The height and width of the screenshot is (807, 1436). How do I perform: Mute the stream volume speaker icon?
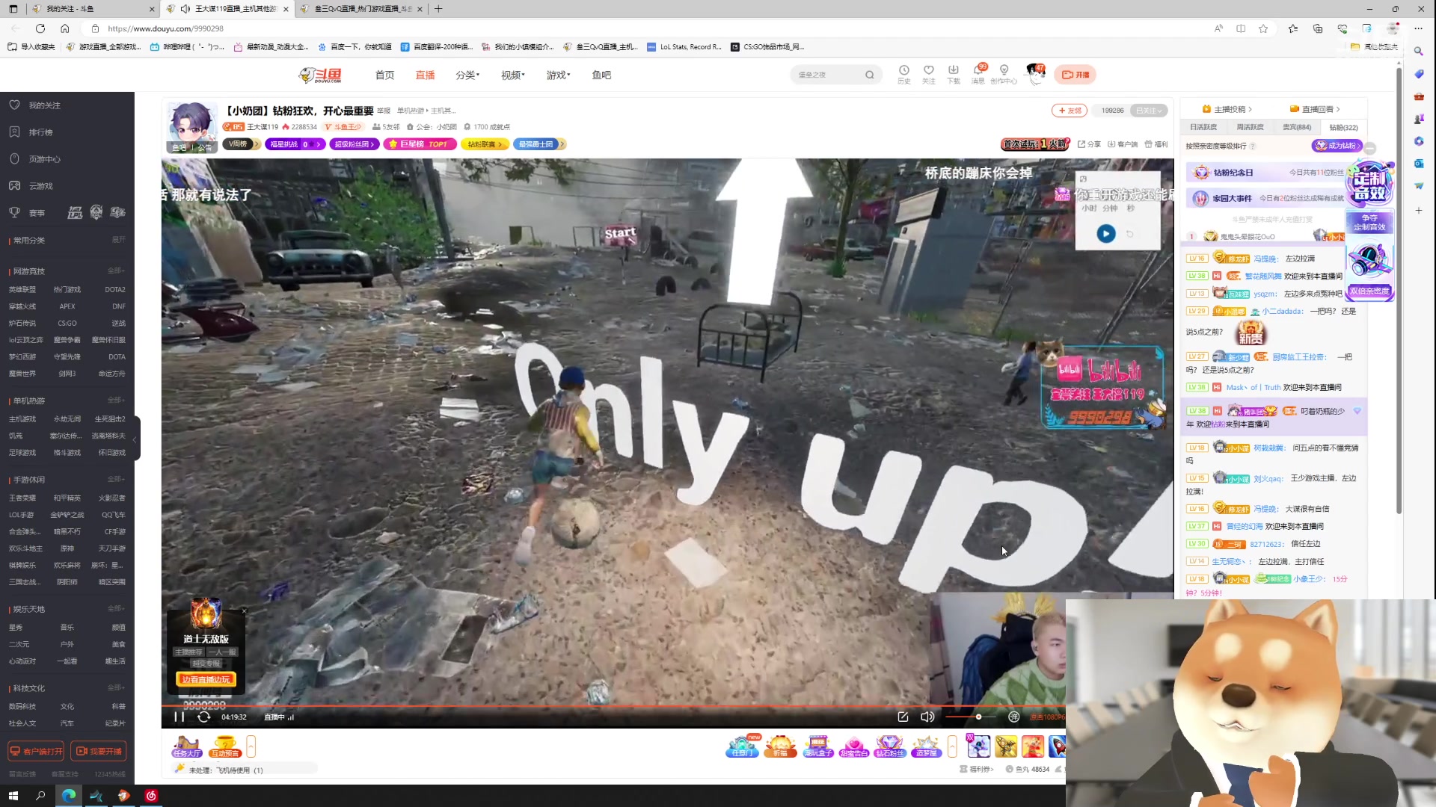[927, 717]
